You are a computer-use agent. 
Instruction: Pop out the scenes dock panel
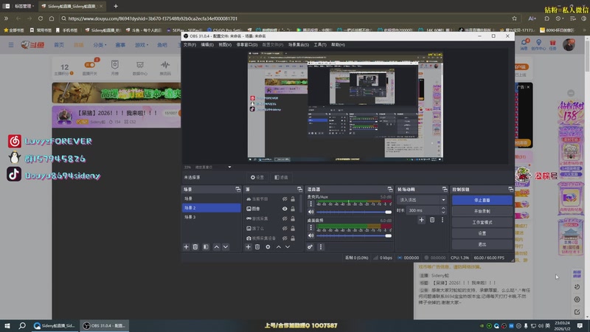(237, 190)
